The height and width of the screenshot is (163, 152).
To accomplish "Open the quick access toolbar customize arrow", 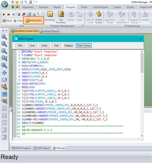I will pyautogui.click(x=37, y=2).
